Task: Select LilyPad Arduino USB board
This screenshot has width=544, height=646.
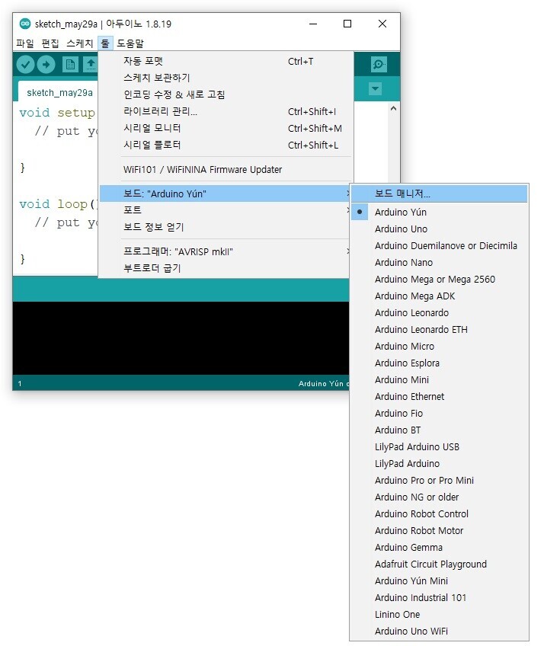Action: click(440, 447)
